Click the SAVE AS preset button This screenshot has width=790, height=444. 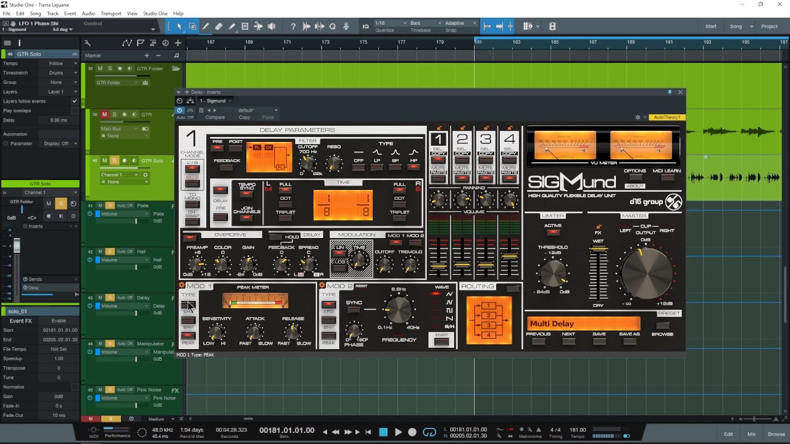click(x=630, y=341)
